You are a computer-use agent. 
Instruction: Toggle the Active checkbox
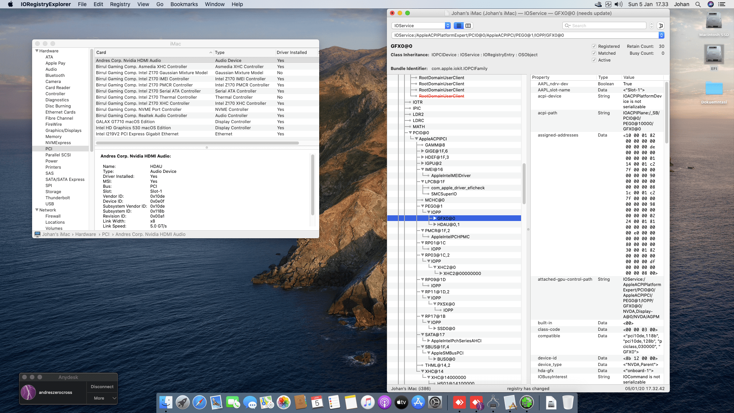point(594,60)
